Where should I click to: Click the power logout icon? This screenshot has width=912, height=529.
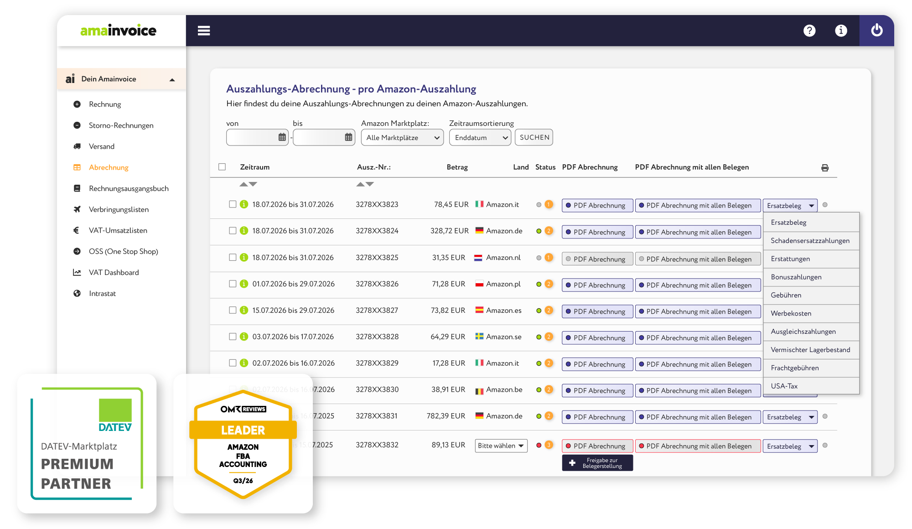(876, 31)
